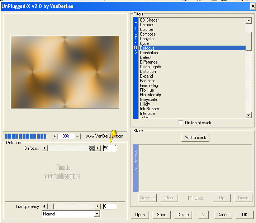Viewport: 256px width, 223px height.
Task: Click the filter preview image
Action: coord(65,72)
